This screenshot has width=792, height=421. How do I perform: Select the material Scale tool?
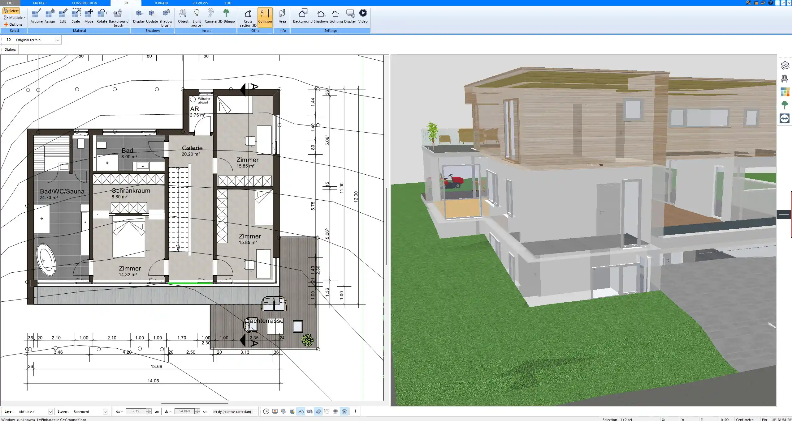pyautogui.click(x=76, y=16)
